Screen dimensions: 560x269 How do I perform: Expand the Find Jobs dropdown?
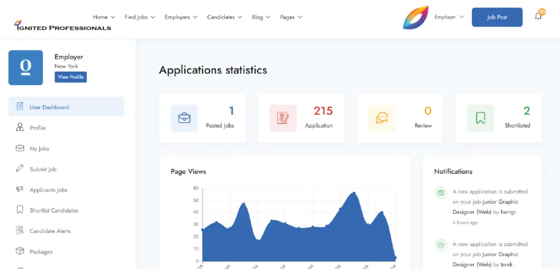[x=139, y=17]
